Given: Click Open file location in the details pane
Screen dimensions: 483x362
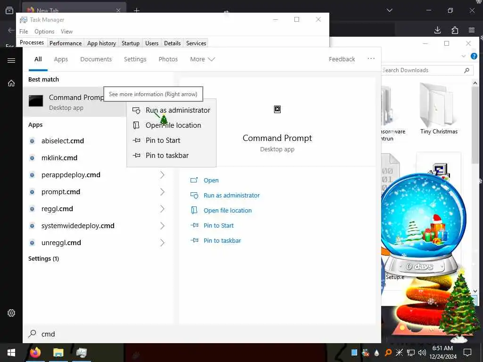Looking at the screenshot, I should pyautogui.click(x=228, y=211).
